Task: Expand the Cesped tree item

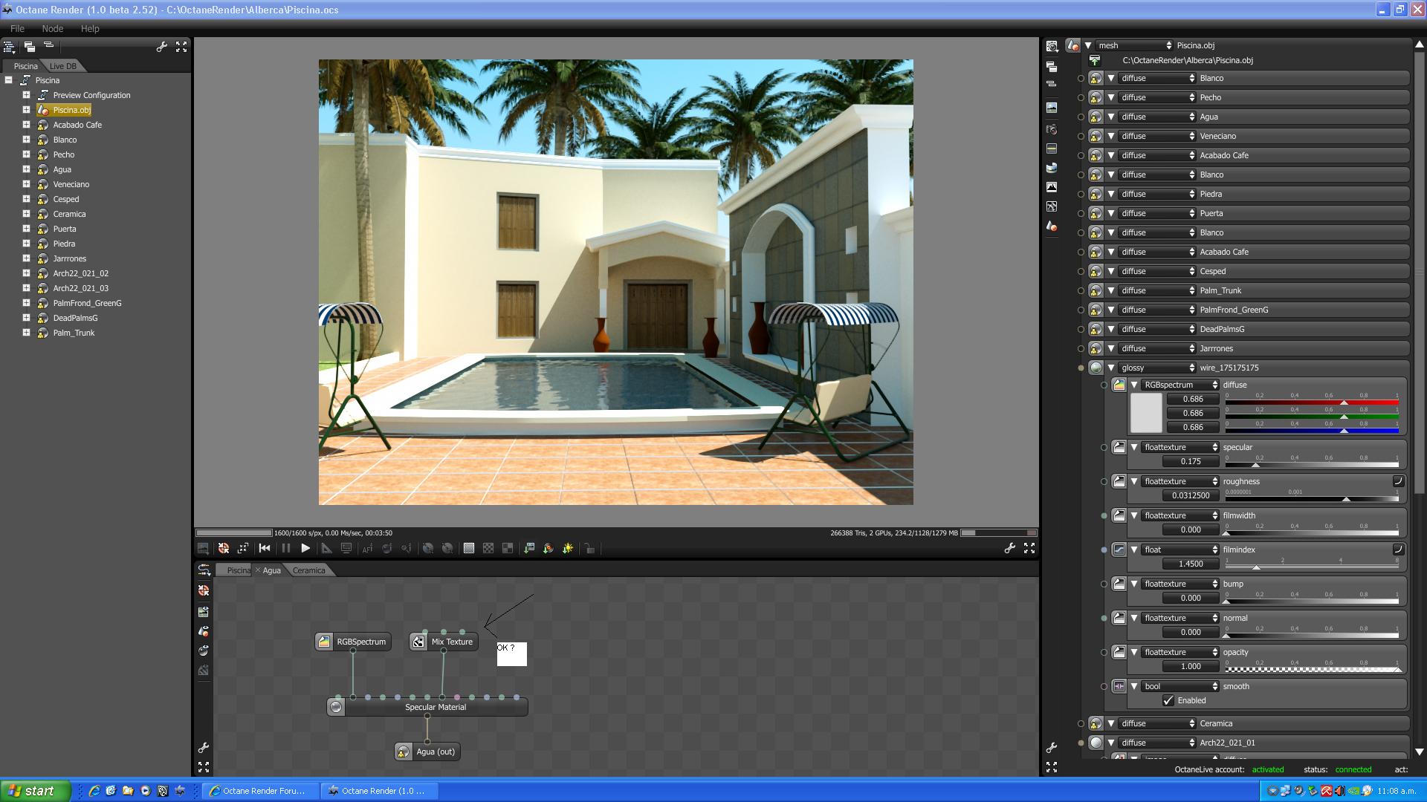Action: coord(26,199)
